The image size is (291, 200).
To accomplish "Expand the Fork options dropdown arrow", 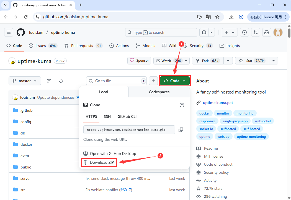I will 228,61.
